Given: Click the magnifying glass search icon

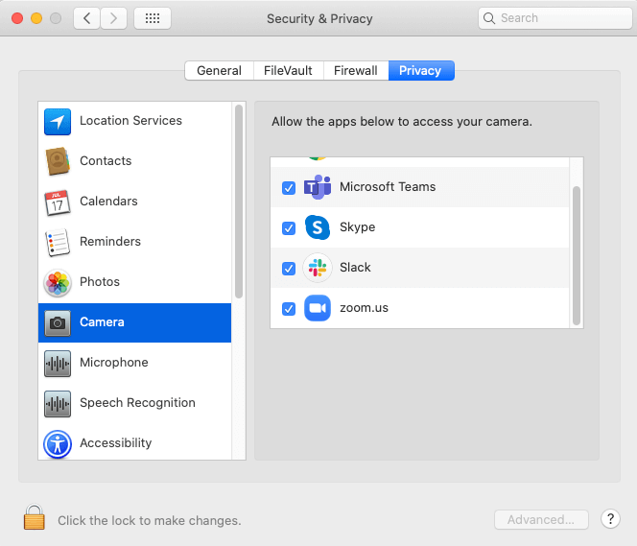Looking at the screenshot, I should [x=489, y=18].
